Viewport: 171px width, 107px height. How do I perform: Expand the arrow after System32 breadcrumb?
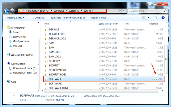(x=81, y=11)
